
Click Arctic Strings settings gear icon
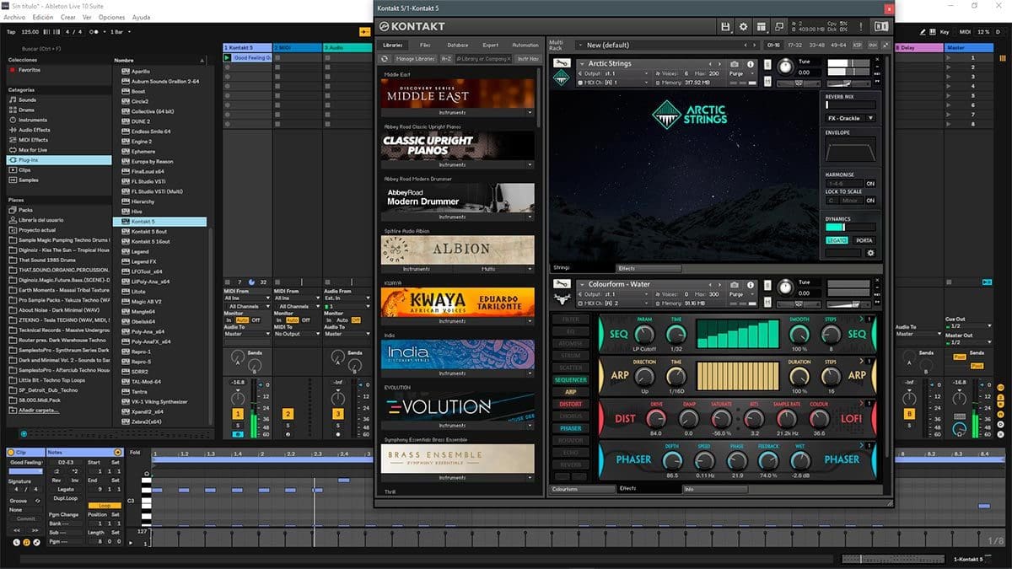click(x=870, y=252)
